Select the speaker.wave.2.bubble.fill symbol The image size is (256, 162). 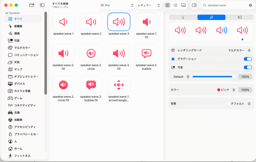pos(91,85)
